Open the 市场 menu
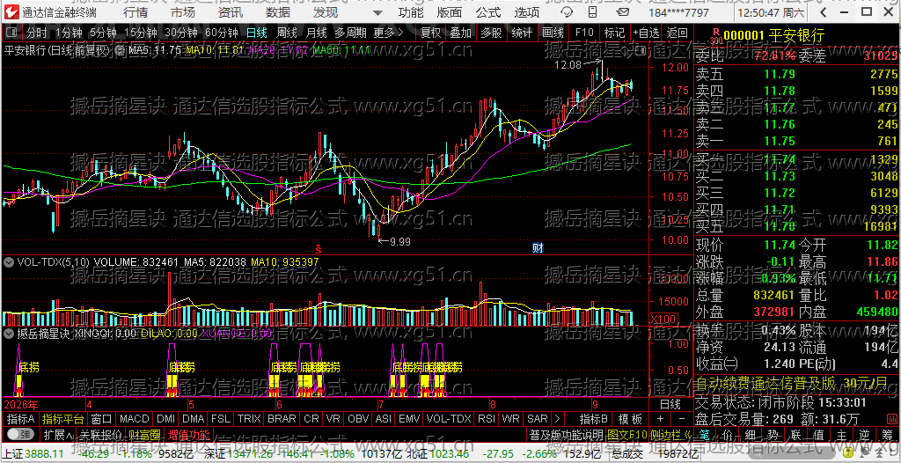901x463 pixels. 183,12
